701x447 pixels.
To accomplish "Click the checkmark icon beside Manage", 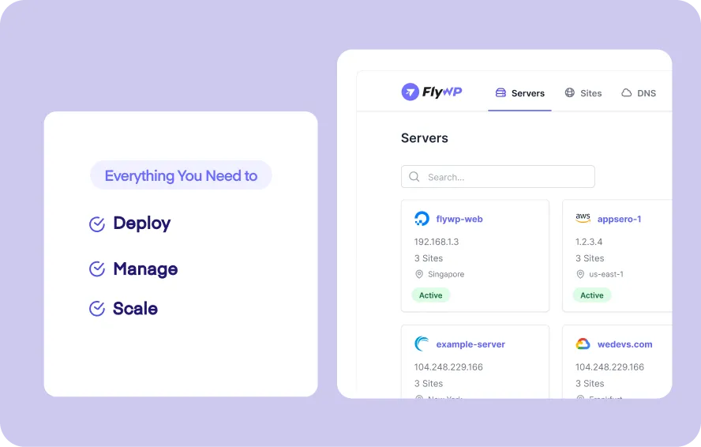I will coord(97,269).
